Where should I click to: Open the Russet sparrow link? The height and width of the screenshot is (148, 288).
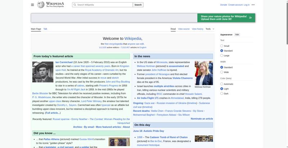pyautogui.click(x=61, y=119)
